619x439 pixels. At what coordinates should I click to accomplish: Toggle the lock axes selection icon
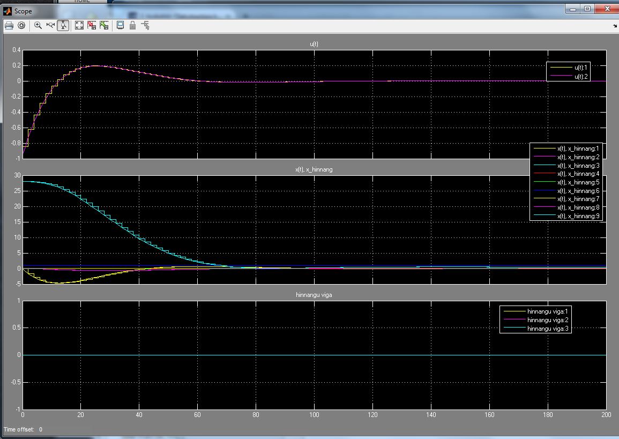click(x=133, y=26)
